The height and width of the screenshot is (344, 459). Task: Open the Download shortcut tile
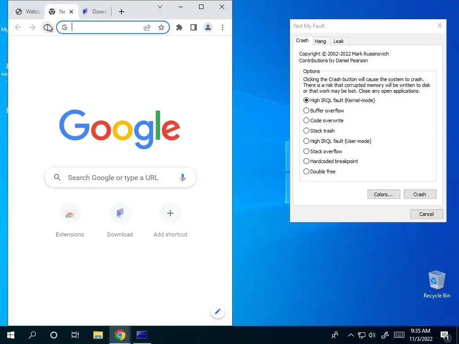120,220
